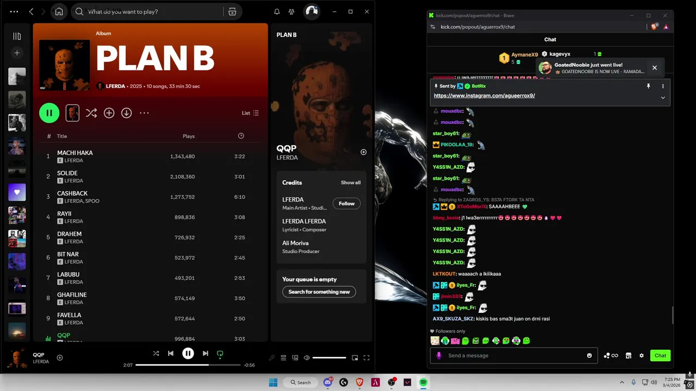The width and height of the screenshot is (696, 391).
Task: Open lyrics microphone icon
Action: pos(272,358)
